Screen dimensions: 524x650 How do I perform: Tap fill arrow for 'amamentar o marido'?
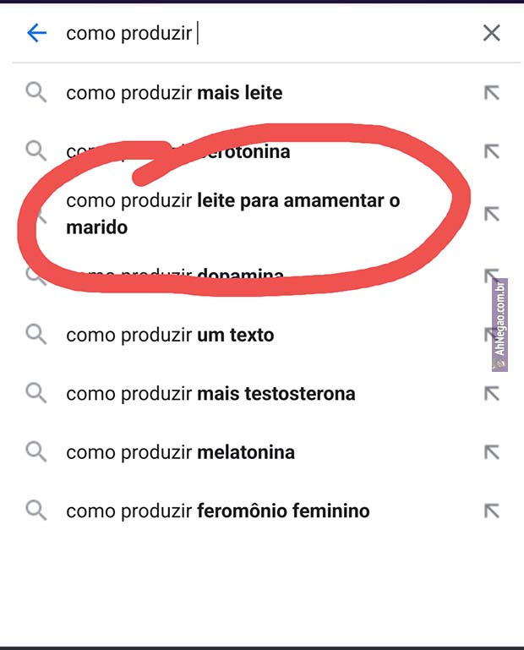pyautogui.click(x=491, y=214)
